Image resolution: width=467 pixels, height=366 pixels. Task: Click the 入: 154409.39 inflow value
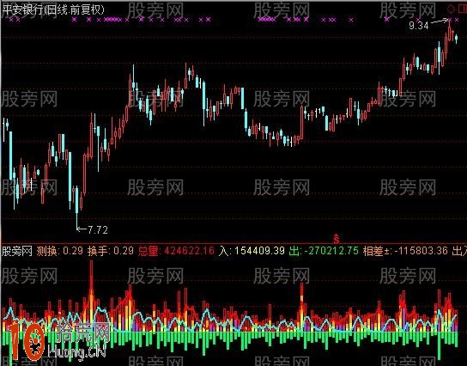point(252,251)
